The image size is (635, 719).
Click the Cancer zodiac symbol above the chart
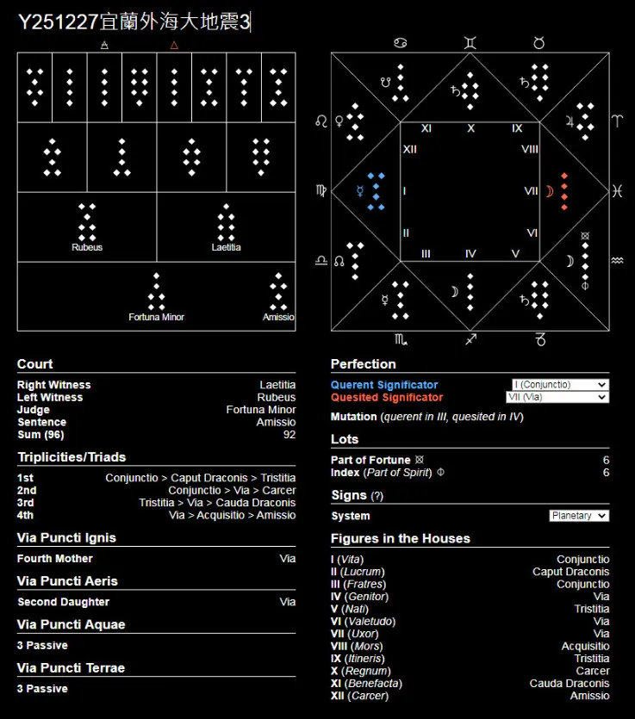401,43
